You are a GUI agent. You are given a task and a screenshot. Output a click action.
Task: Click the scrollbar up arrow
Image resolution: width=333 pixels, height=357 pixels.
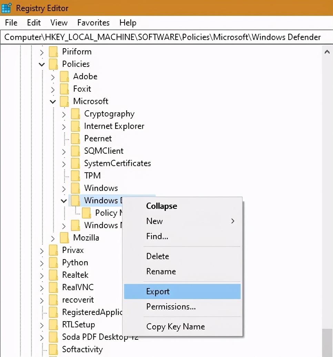coord(328,52)
